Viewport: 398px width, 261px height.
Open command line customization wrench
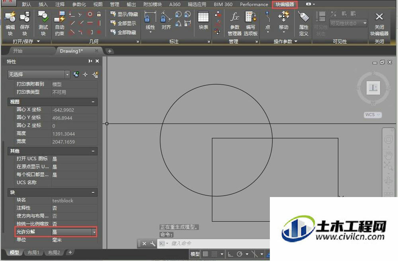pyautogui.click(x=153, y=244)
